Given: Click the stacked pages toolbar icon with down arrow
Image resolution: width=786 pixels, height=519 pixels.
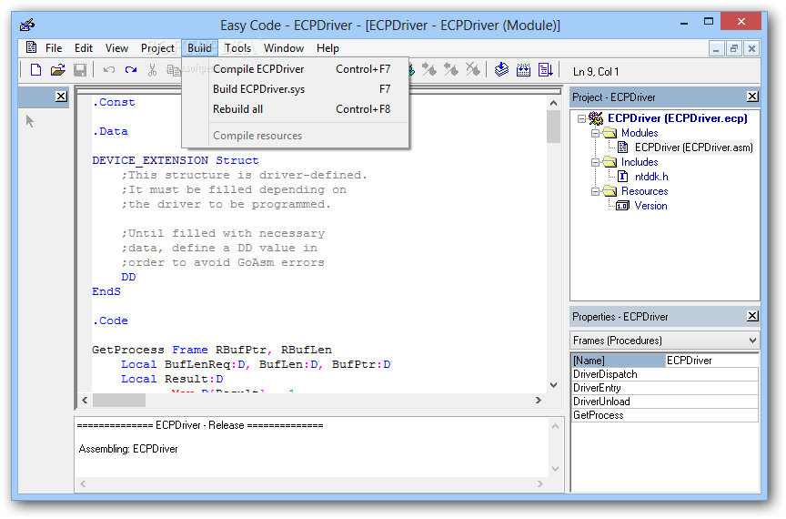Looking at the screenshot, I should 501,70.
